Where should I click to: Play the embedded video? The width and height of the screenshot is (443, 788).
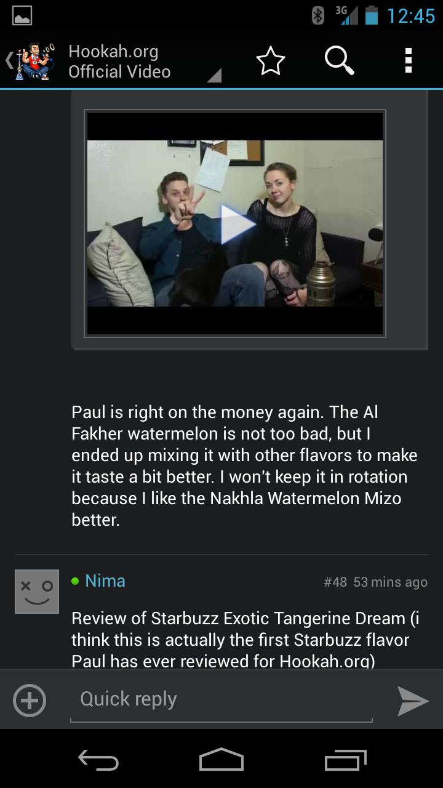point(235,223)
